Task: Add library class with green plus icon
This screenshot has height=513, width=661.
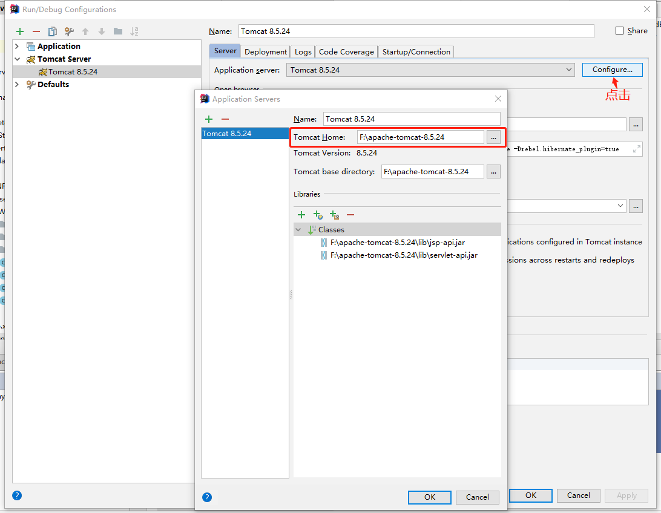Action: (301, 215)
